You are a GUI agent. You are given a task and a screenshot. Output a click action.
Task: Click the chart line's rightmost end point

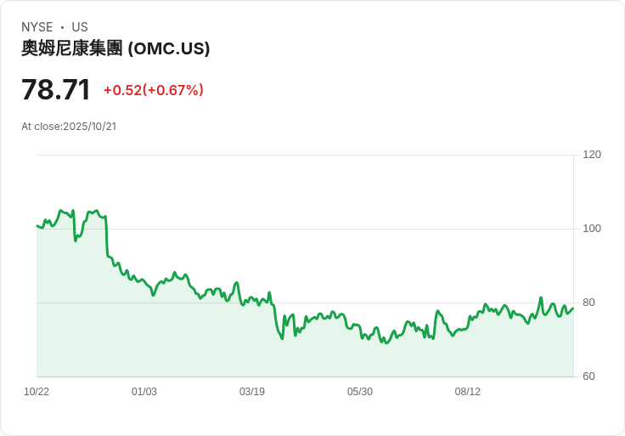tap(573, 308)
